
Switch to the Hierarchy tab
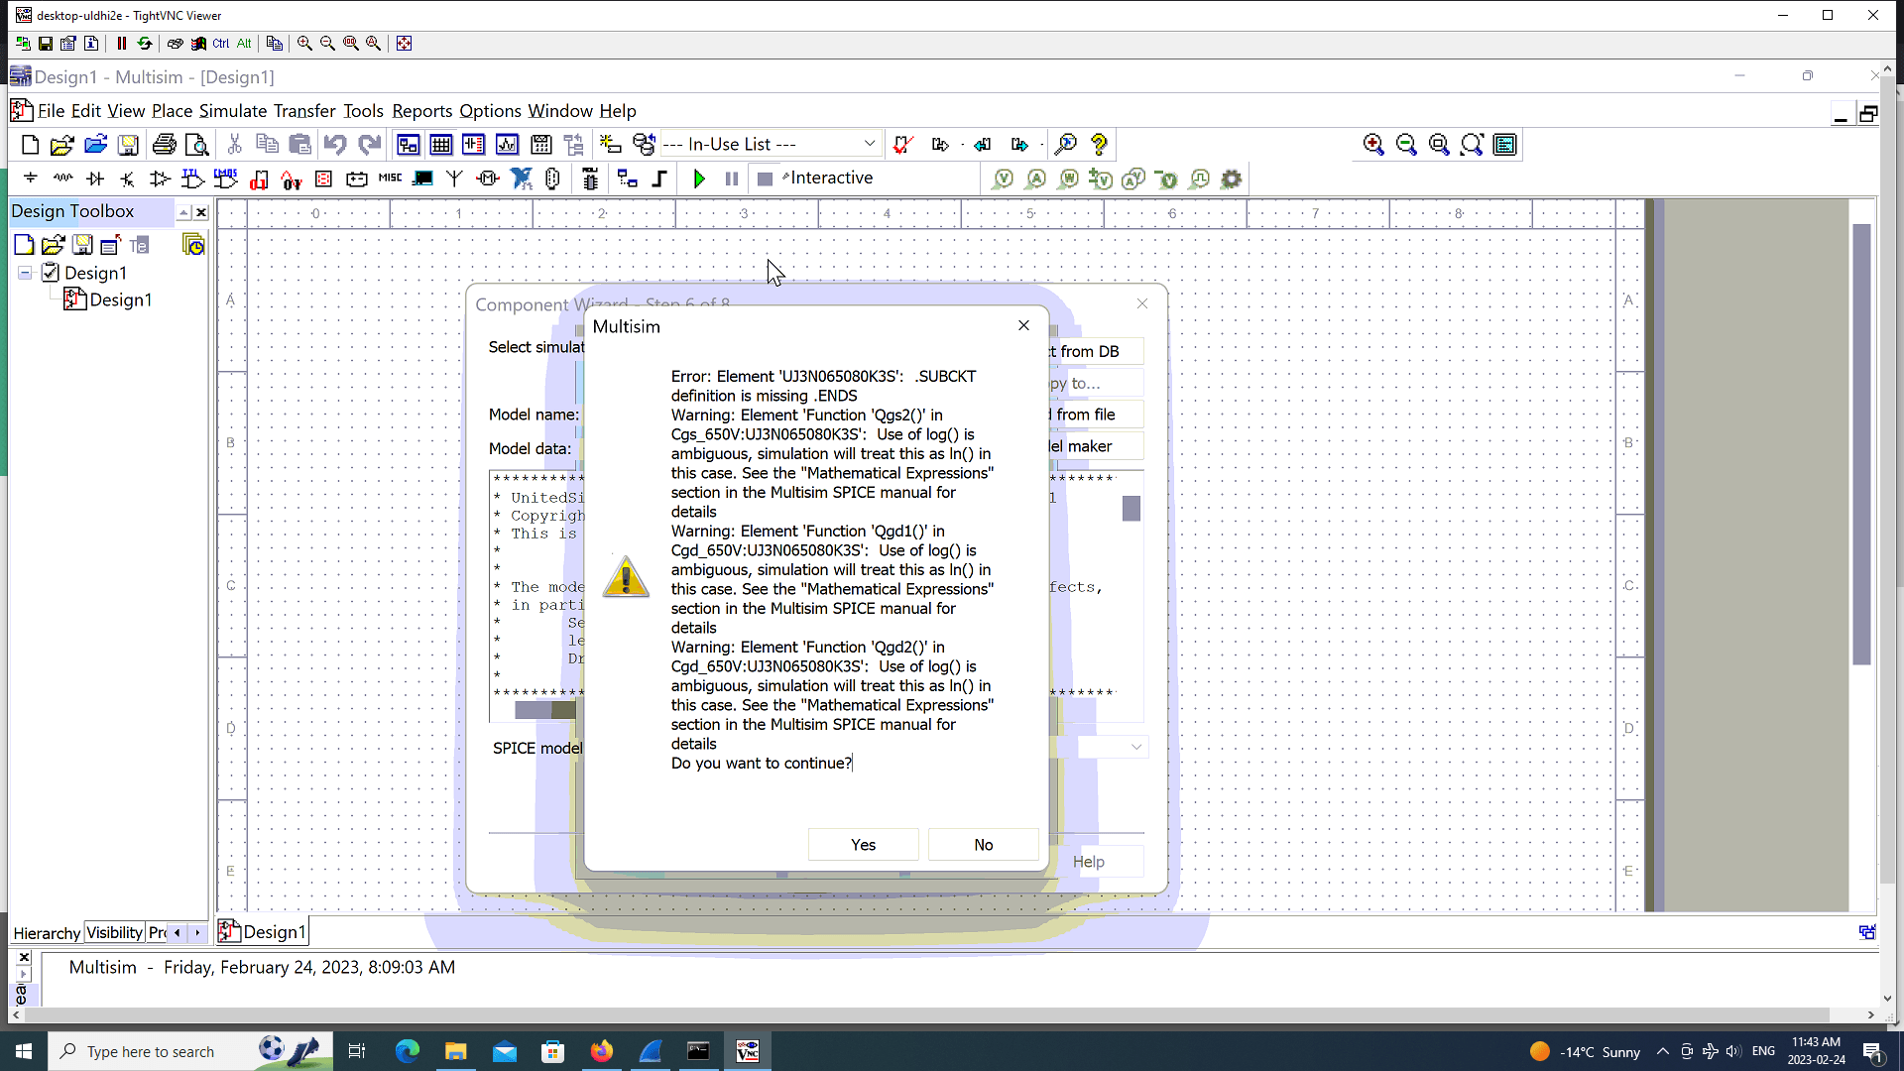tap(47, 933)
